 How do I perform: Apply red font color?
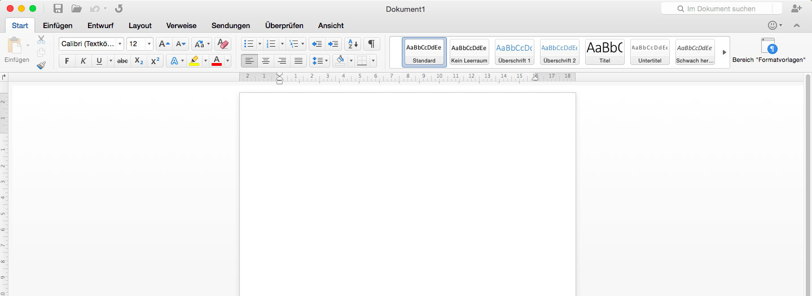click(217, 61)
